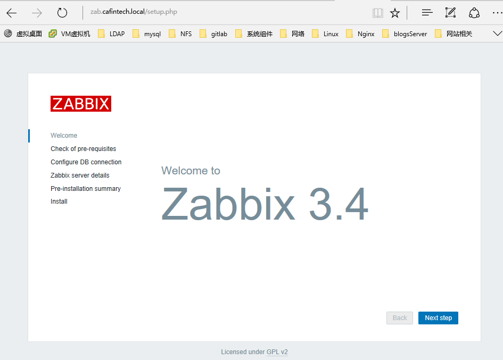The image size is (503, 360).
Task: Click the ZABBIX logo
Action: pyautogui.click(x=81, y=104)
